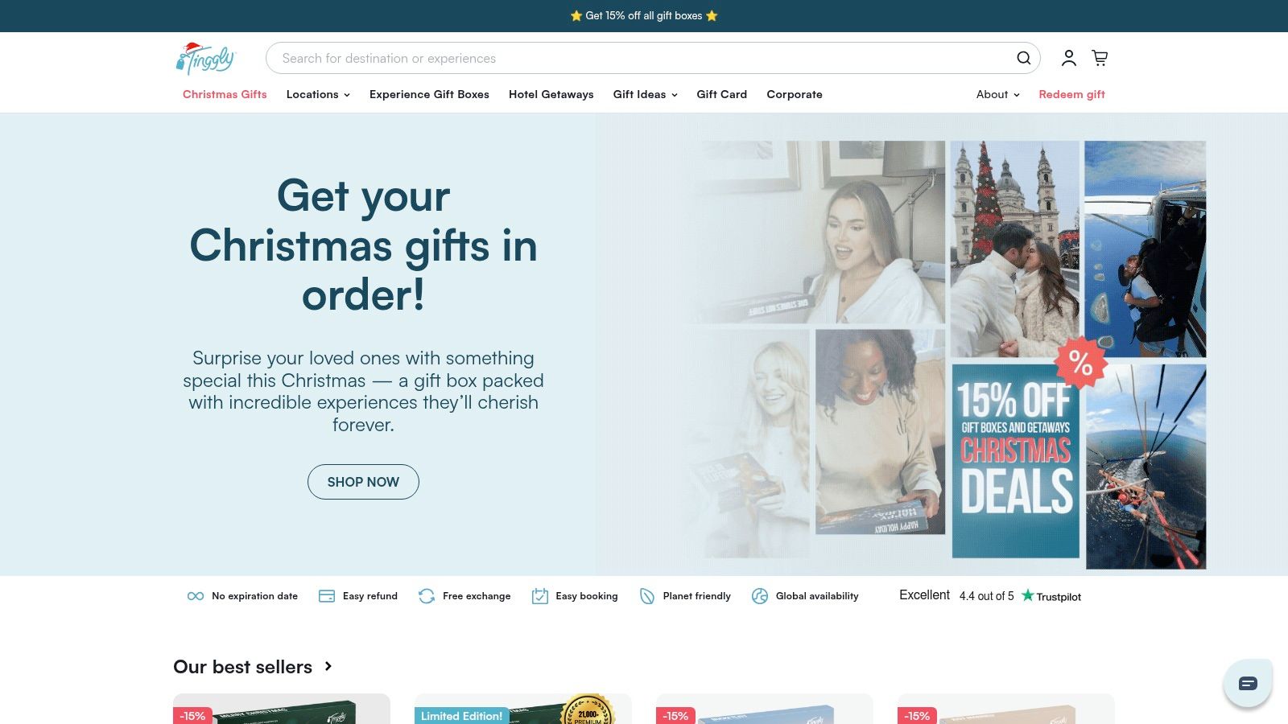The height and width of the screenshot is (724, 1288).
Task: Click the Tinggly logo
Action: (205, 58)
